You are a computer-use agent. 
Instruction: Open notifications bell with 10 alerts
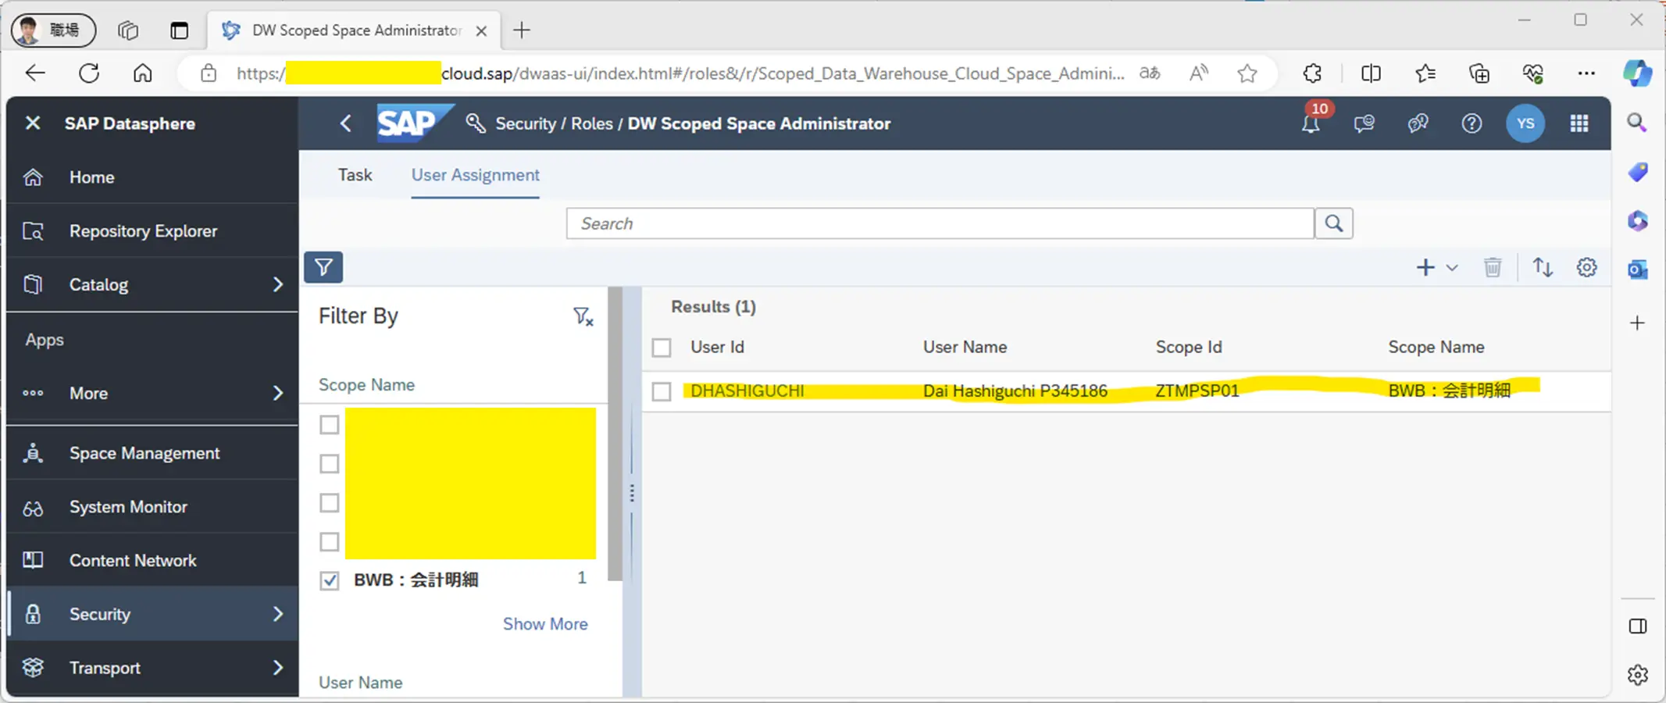(1311, 123)
